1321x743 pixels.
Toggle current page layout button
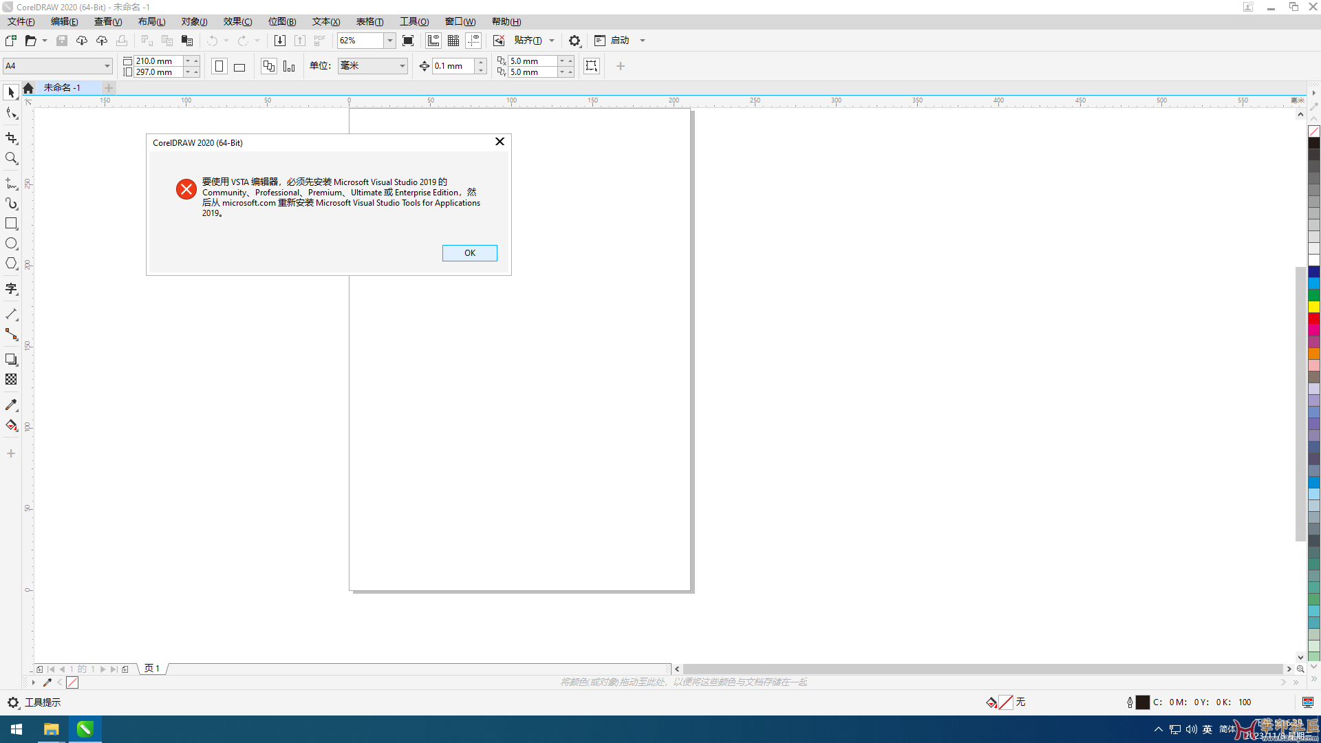tap(289, 66)
